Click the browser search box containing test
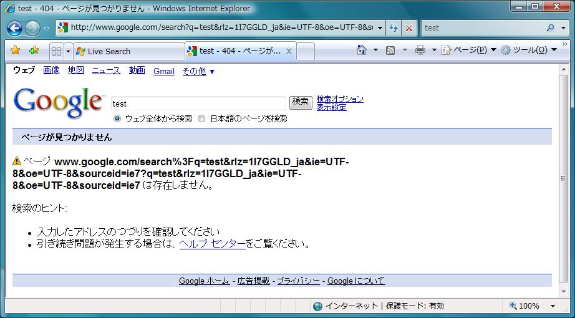Image resolution: width=575 pixels, height=318 pixels. [482, 27]
